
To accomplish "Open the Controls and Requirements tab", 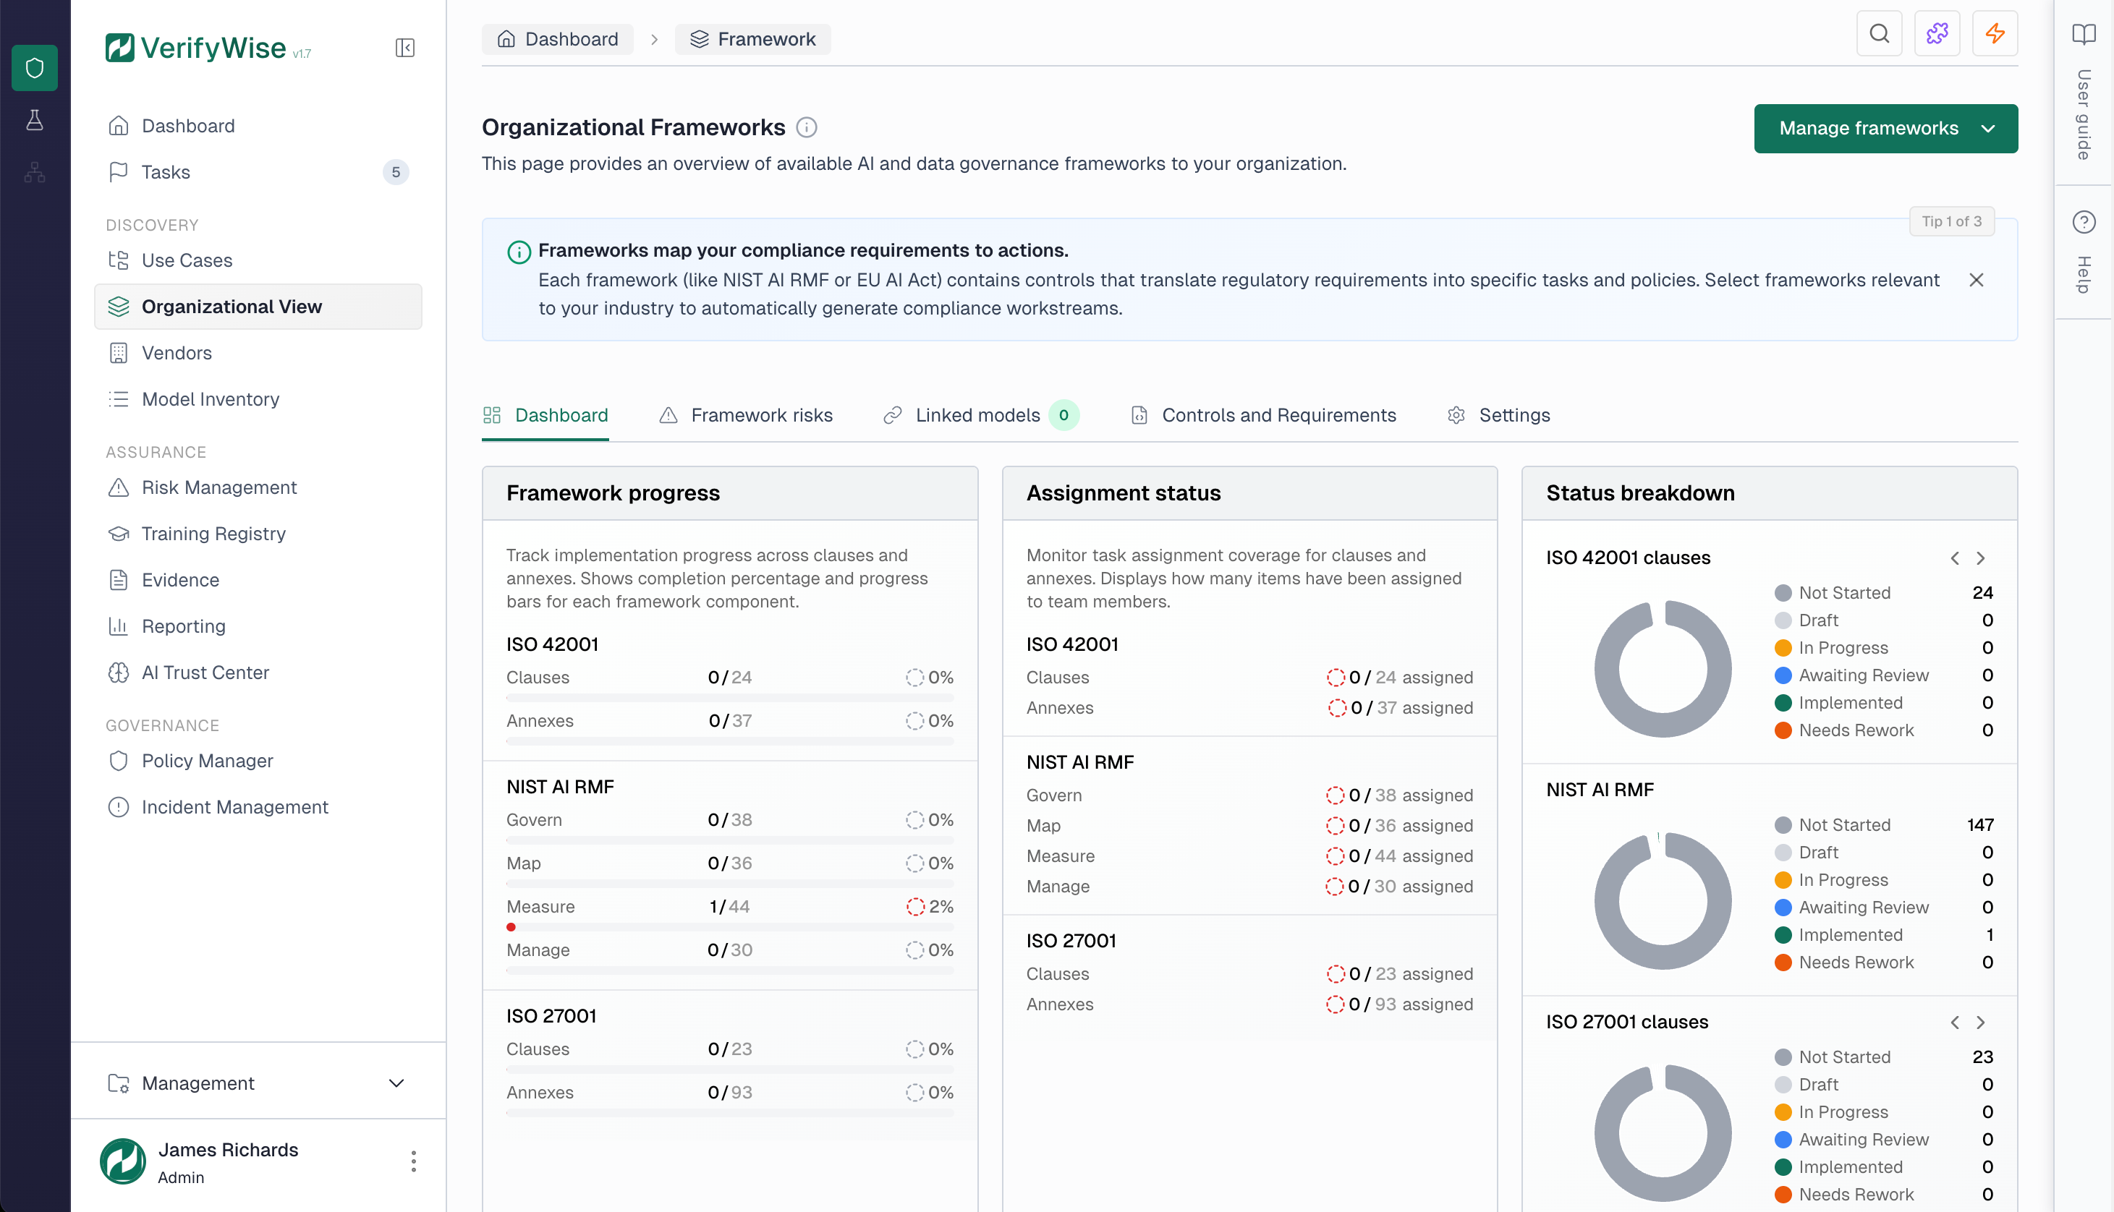I will pyautogui.click(x=1263, y=414).
